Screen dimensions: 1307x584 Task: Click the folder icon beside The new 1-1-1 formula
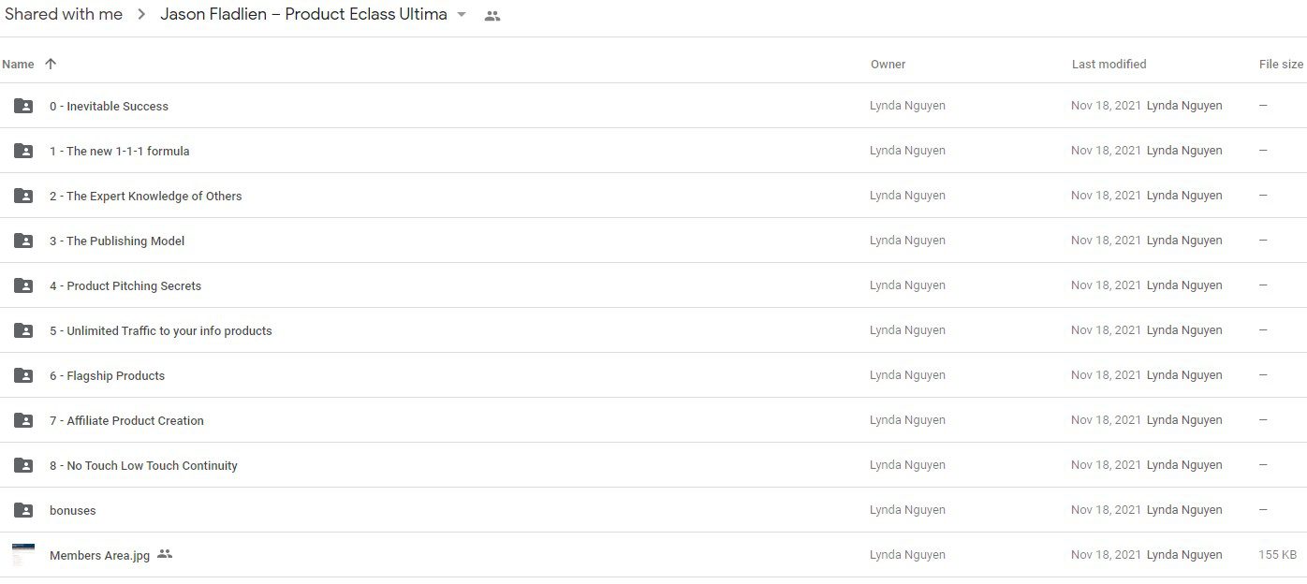tap(23, 151)
